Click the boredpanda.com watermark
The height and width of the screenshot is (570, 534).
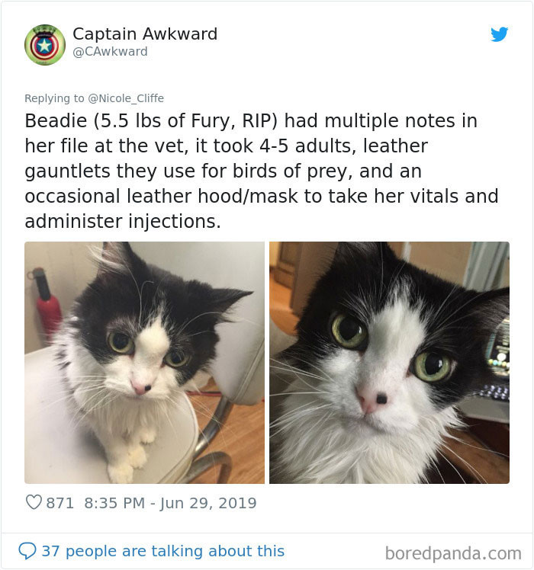453,553
